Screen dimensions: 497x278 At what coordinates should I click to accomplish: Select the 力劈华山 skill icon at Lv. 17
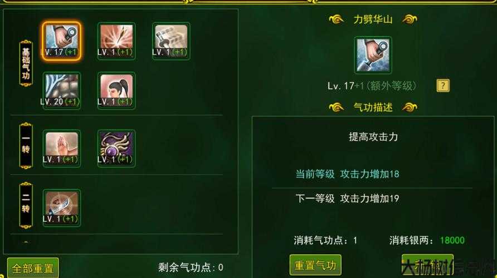(61, 41)
